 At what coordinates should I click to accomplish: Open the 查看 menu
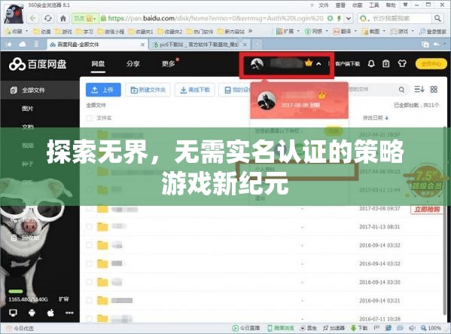click(340, 5)
